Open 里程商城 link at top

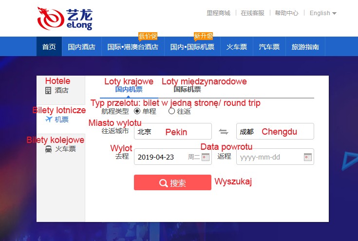tap(219, 13)
